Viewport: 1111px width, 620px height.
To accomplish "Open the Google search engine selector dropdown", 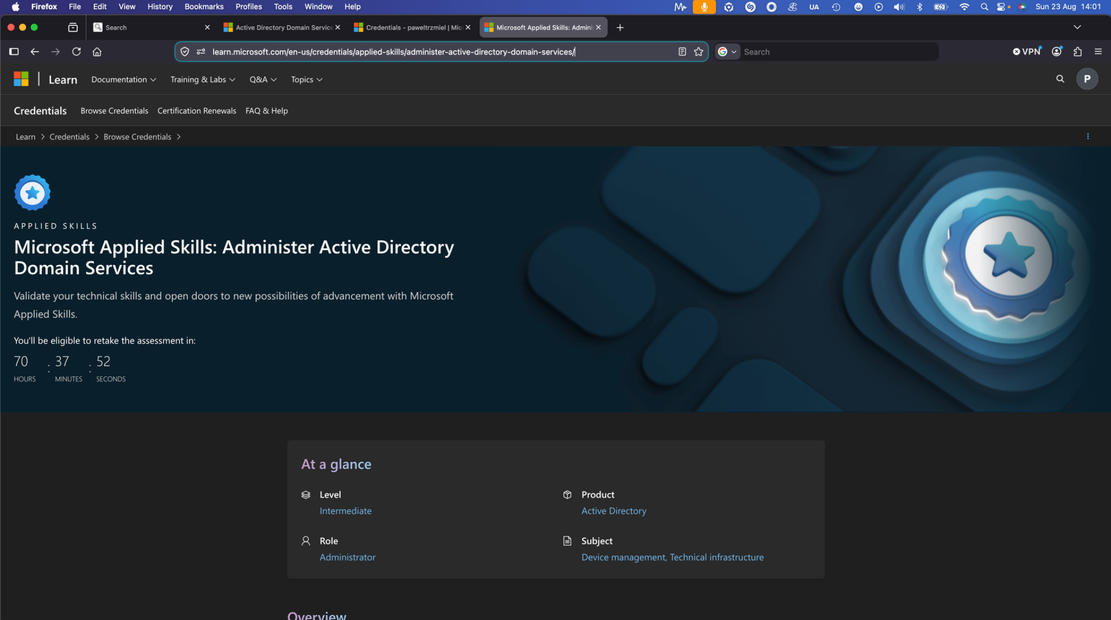I will 727,52.
